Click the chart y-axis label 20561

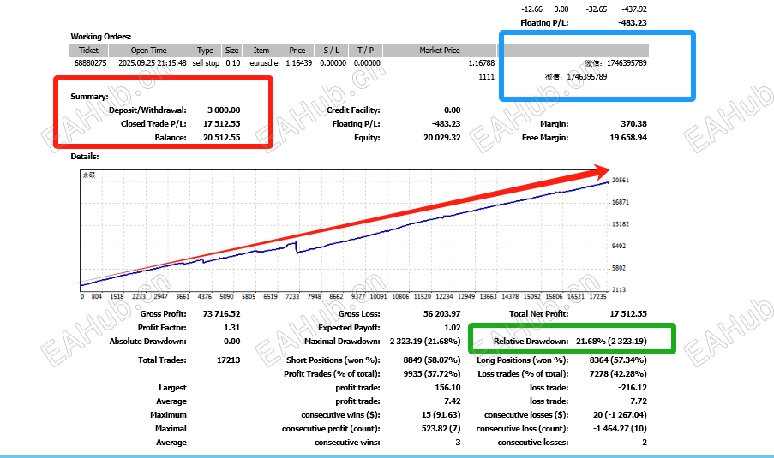click(x=621, y=181)
